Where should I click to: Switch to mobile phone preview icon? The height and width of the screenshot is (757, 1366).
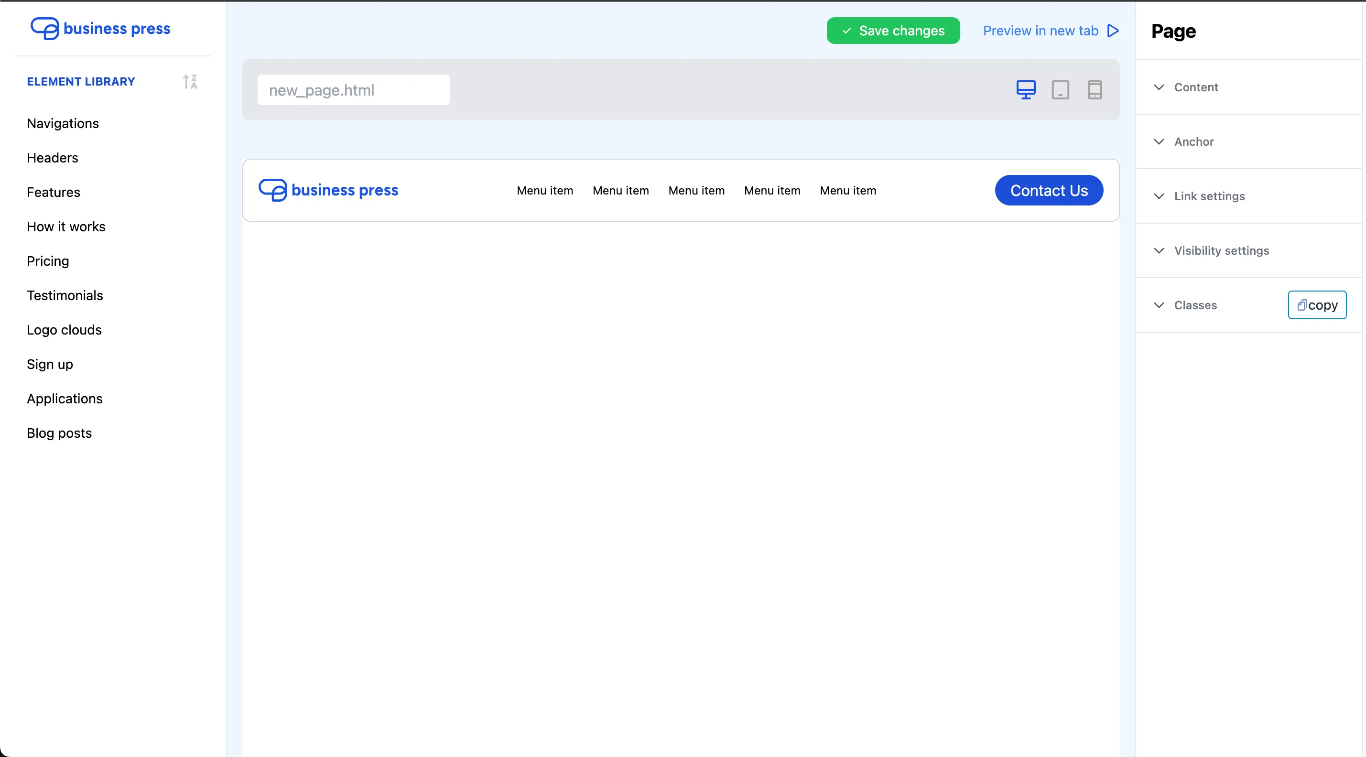[1095, 89]
